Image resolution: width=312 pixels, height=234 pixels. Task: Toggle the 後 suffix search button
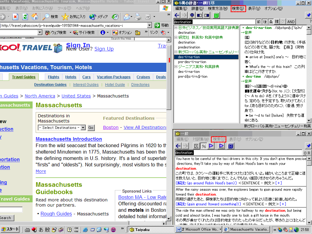coord(265,22)
